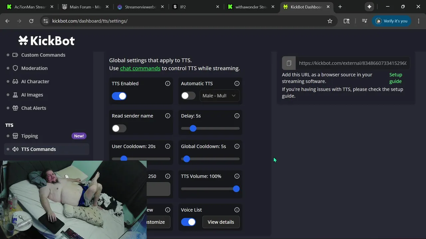426x239 pixels.
Task: Adjust the Delay slider
Action: [210, 128]
